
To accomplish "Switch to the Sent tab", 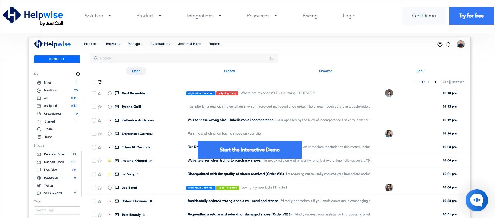I will coord(420,71).
